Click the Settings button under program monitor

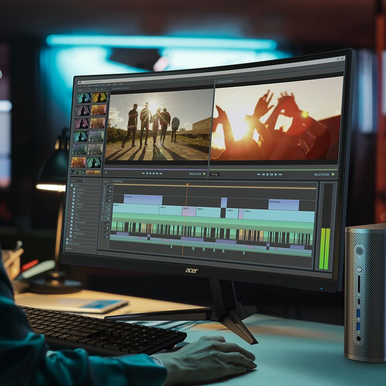(215, 174)
